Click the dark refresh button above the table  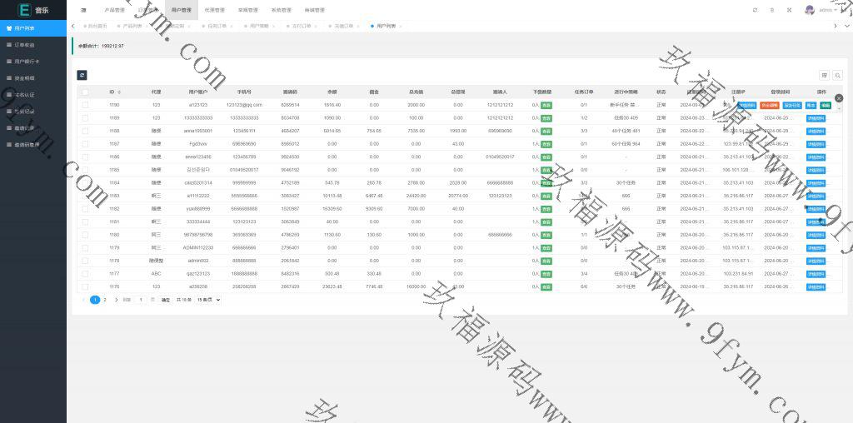tap(82, 75)
